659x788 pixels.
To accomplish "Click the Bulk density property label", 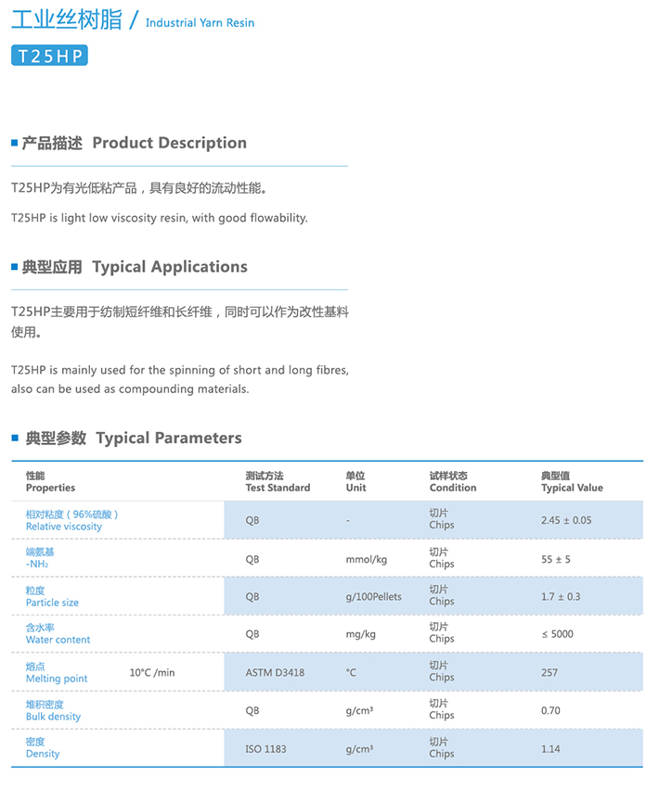I will tap(53, 717).
